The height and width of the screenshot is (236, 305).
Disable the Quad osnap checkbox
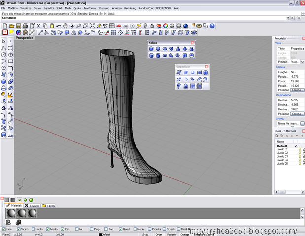[x=120, y=229]
